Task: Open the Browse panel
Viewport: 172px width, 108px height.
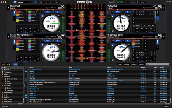Action: coord(126,64)
